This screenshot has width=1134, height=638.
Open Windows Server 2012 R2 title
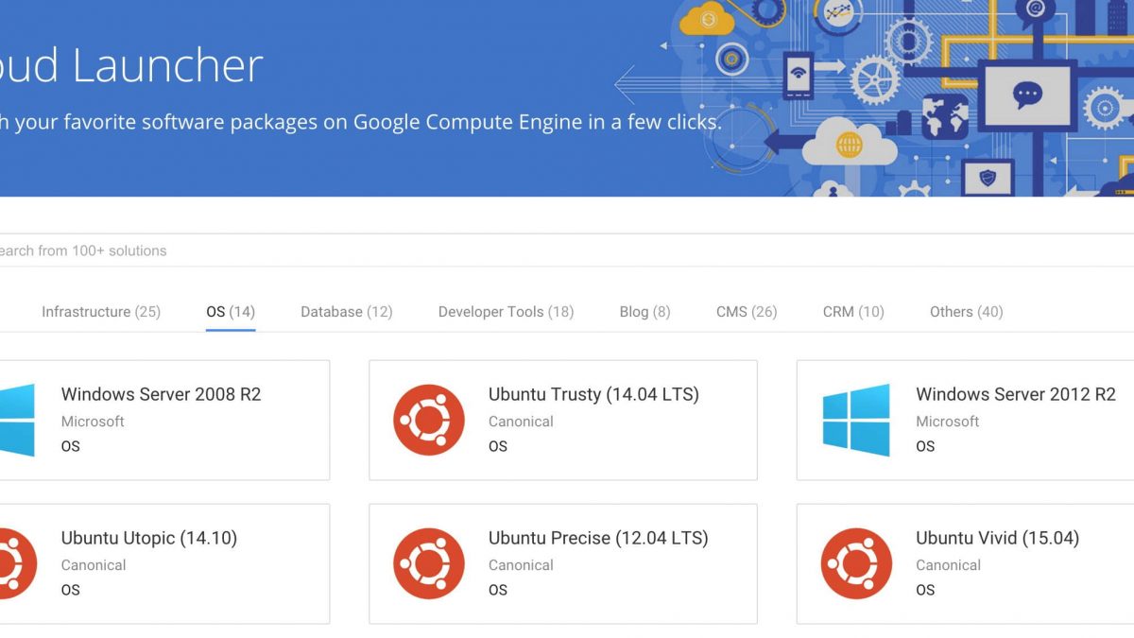tap(1016, 394)
